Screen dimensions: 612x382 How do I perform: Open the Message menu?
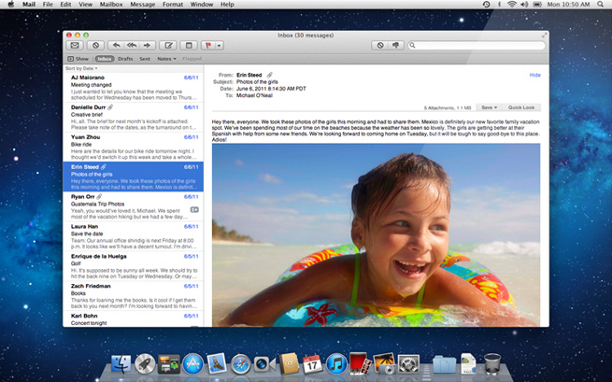pos(142,5)
